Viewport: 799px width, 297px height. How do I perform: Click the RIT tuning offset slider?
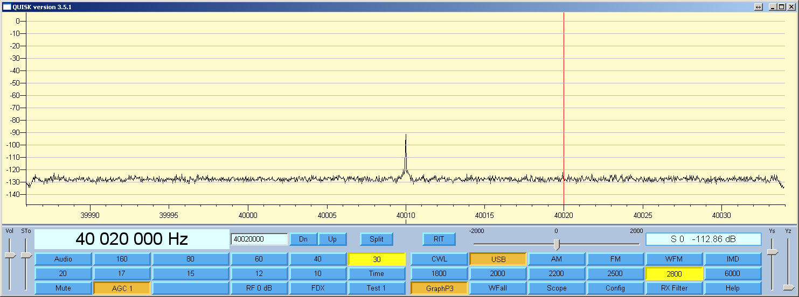[x=557, y=245]
